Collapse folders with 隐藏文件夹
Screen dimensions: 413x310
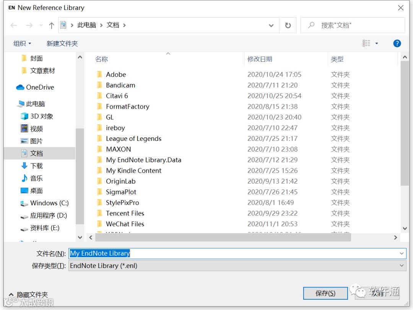29,294
